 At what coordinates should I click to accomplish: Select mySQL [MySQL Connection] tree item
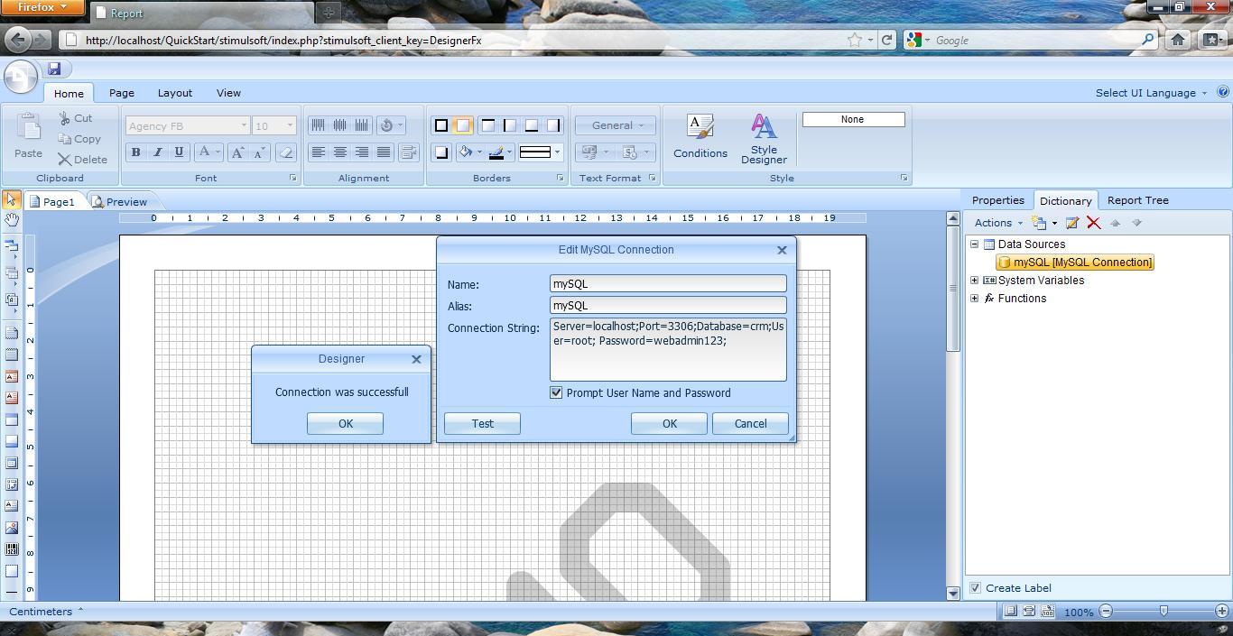(1074, 262)
